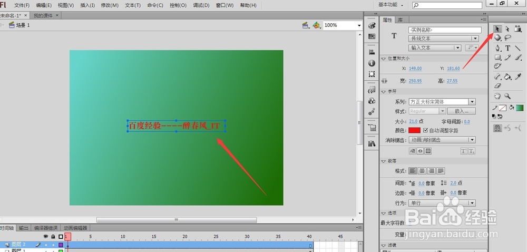Toggle the width-height lock constraint icon
The width and height of the screenshot is (527, 252).
[x=385, y=81]
